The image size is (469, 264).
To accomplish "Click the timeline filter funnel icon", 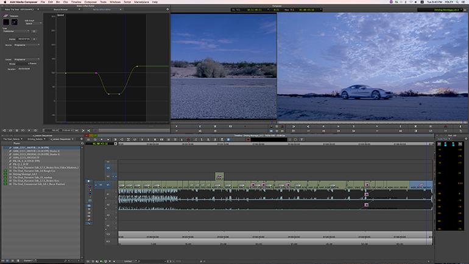I will click(x=301, y=140).
